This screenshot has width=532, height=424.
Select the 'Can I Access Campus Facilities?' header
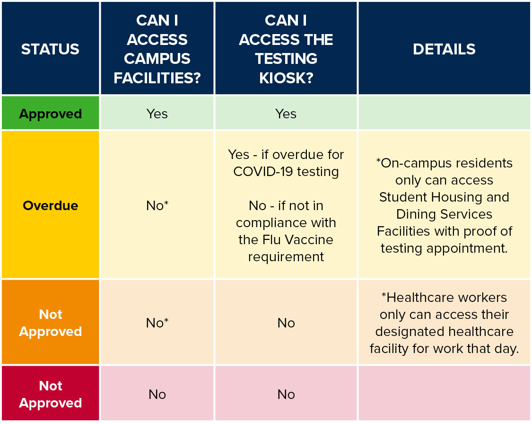(x=157, y=49)
